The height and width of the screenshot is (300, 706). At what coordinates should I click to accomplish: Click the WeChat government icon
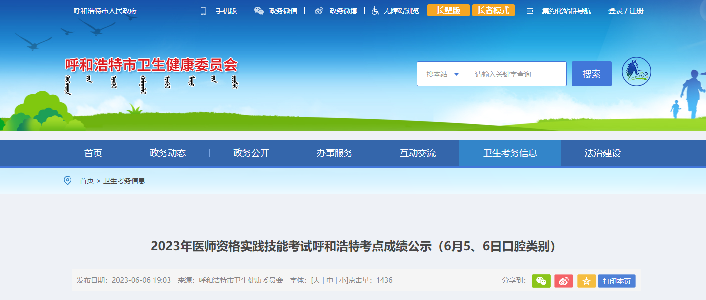(x=259, y=11)
